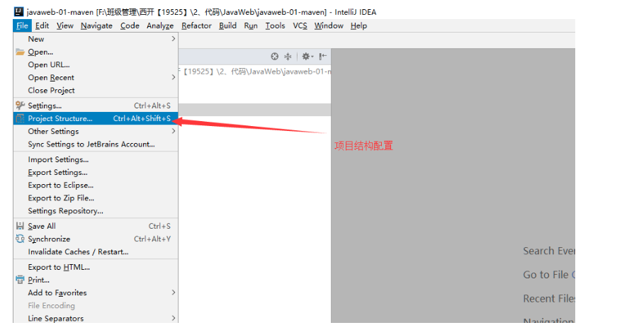Open the project panel gear options
Viewport: 622px width, 330px height.
click(307, 57)
